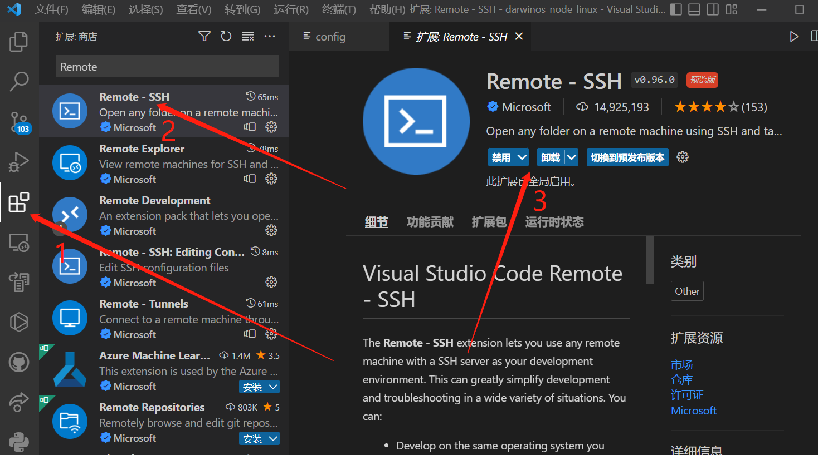The width and height of the screenshot is (818, 455).
Task: Select Remote Development extension in list
Action: (164, 214)
